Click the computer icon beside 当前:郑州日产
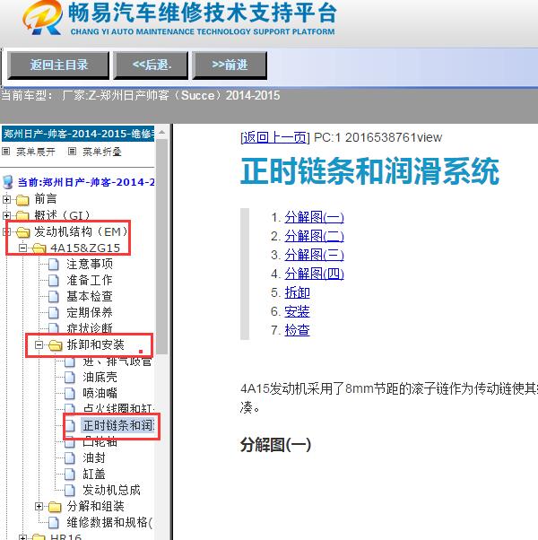The height and width of the screenshot is (540, 538). coord(7,182)
